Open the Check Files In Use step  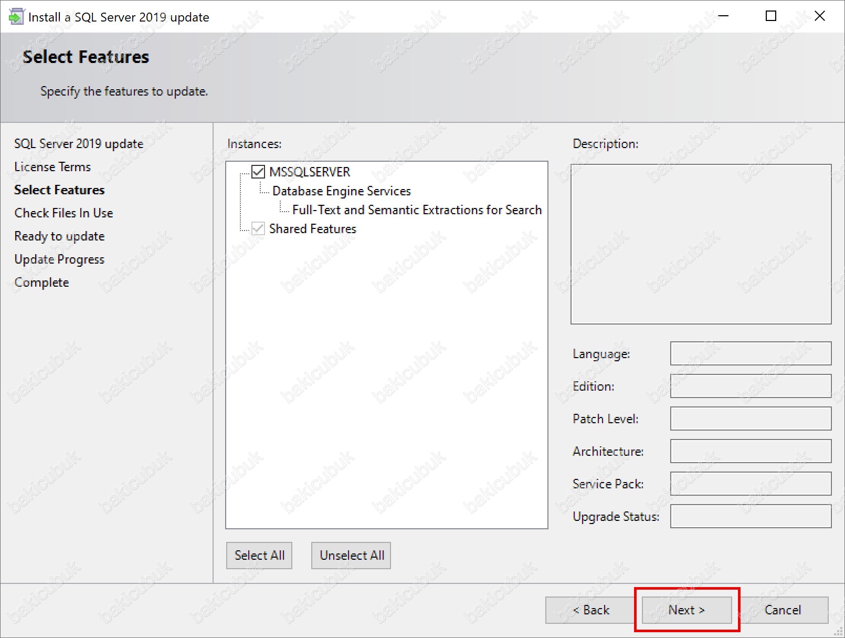(x=64, y=213)
